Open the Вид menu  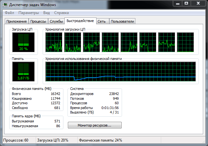tap(47, 13)
